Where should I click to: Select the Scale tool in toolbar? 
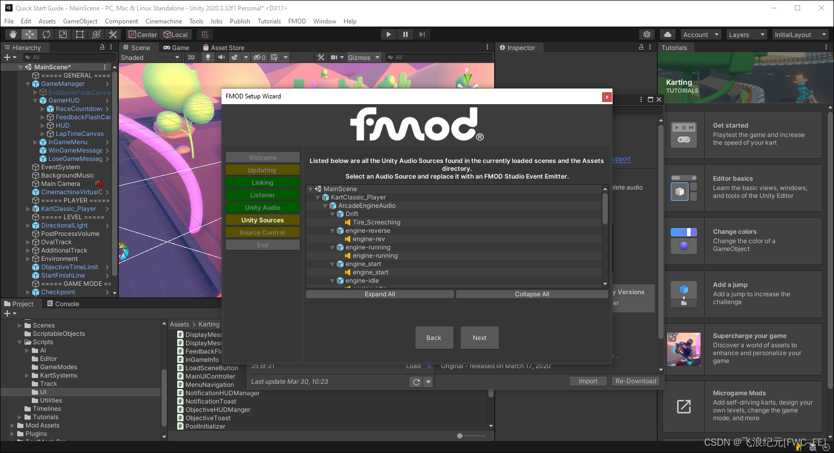(63, 34)
